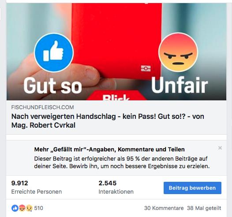The width and height of the screenshot is (232, 217).
Task: Click the 510 reactions count
Action: pyautogui.click(x=39, y=208)
